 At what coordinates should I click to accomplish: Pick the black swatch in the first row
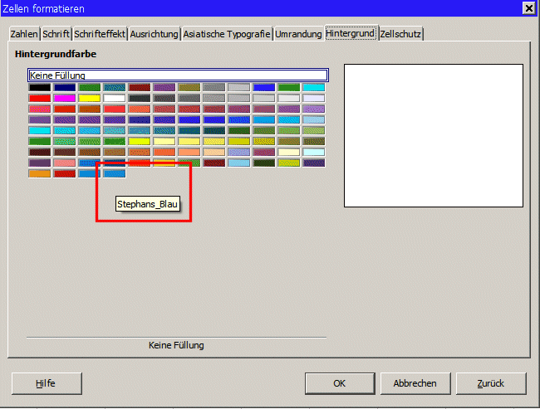(x=39, y=87)
